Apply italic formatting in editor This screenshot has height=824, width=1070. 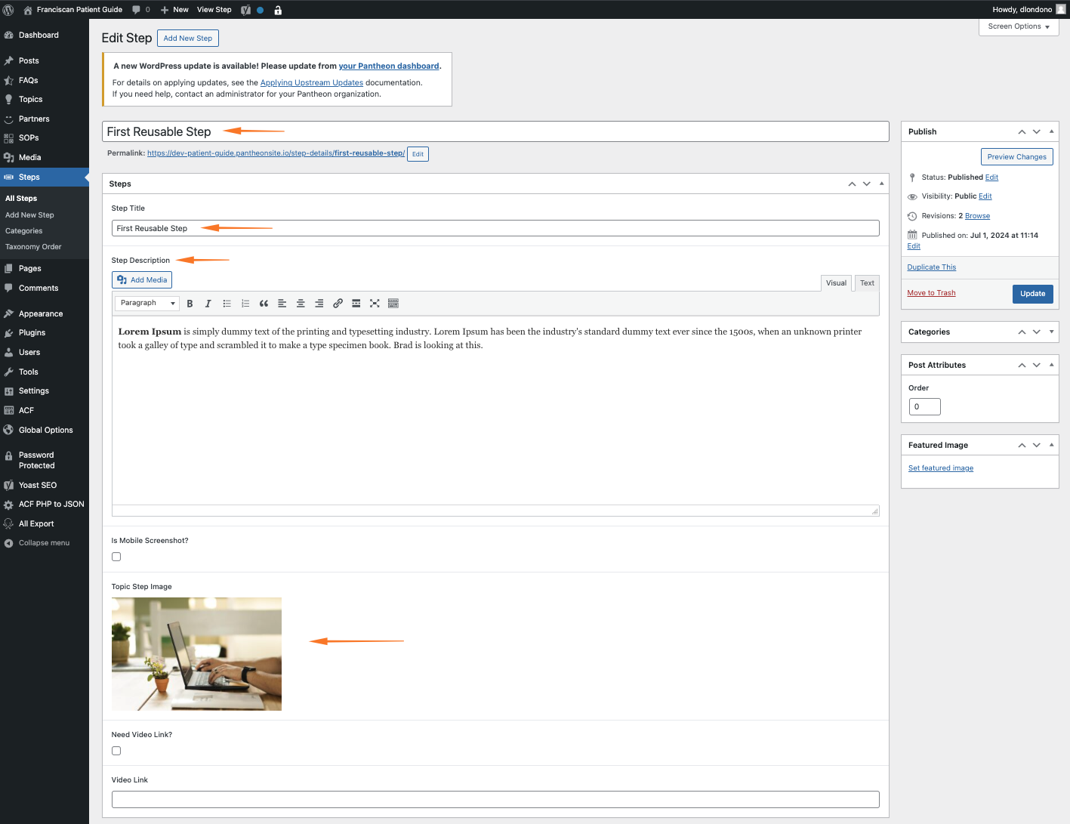208,304
